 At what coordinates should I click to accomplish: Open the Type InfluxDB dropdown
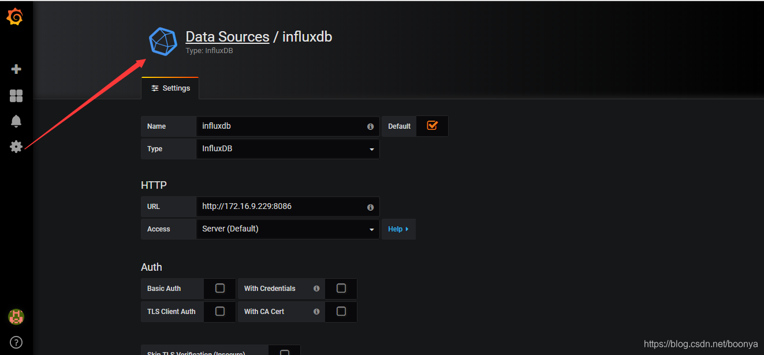[x=288, y=149]
